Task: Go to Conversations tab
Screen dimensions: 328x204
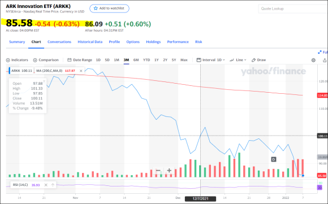Action: [x=59, y=42]
